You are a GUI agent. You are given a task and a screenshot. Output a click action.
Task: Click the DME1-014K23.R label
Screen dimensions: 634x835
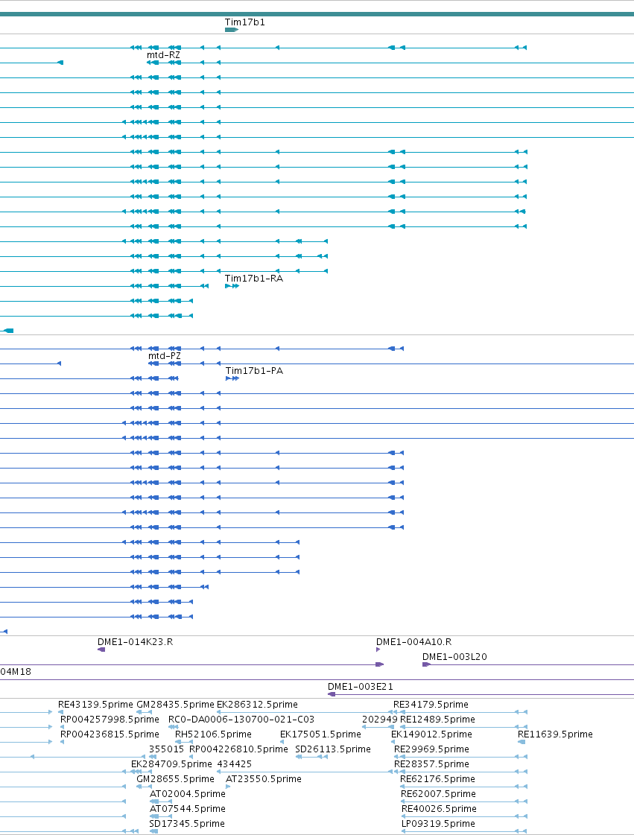pyautogui.click(x=136, y=641)
